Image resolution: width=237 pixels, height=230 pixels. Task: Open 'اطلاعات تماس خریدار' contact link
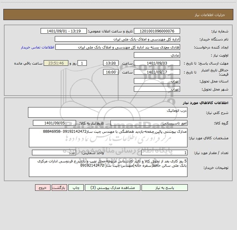(38, 47)
